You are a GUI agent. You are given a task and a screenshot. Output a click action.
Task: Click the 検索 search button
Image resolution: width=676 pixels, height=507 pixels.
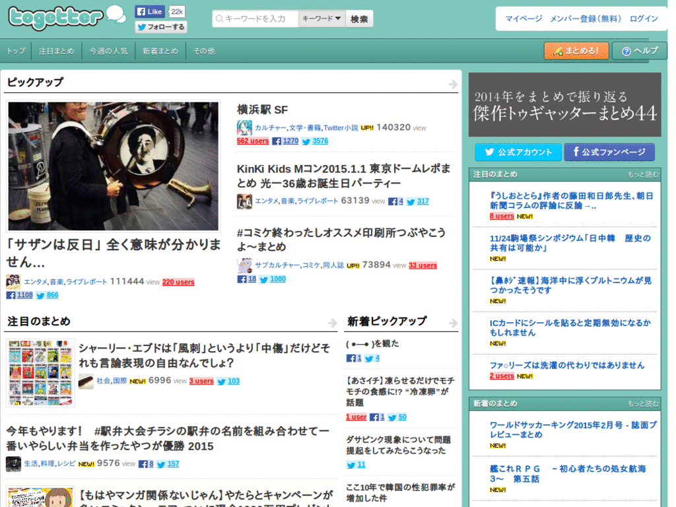coord(358,19)
